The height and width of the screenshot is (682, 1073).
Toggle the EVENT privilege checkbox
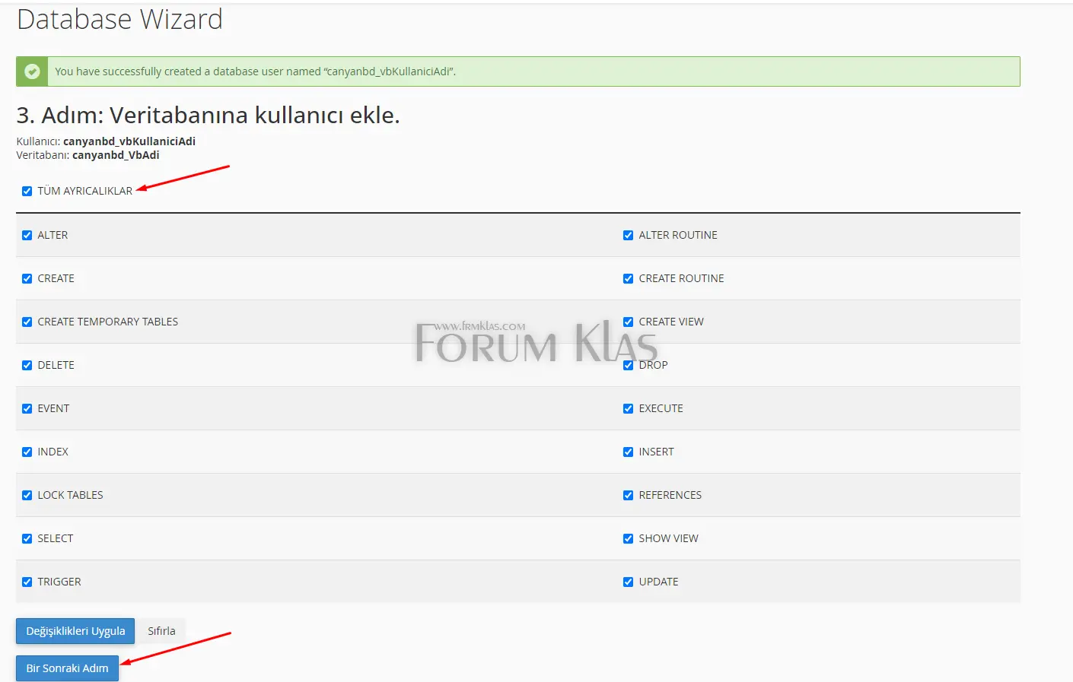(27, 408)
